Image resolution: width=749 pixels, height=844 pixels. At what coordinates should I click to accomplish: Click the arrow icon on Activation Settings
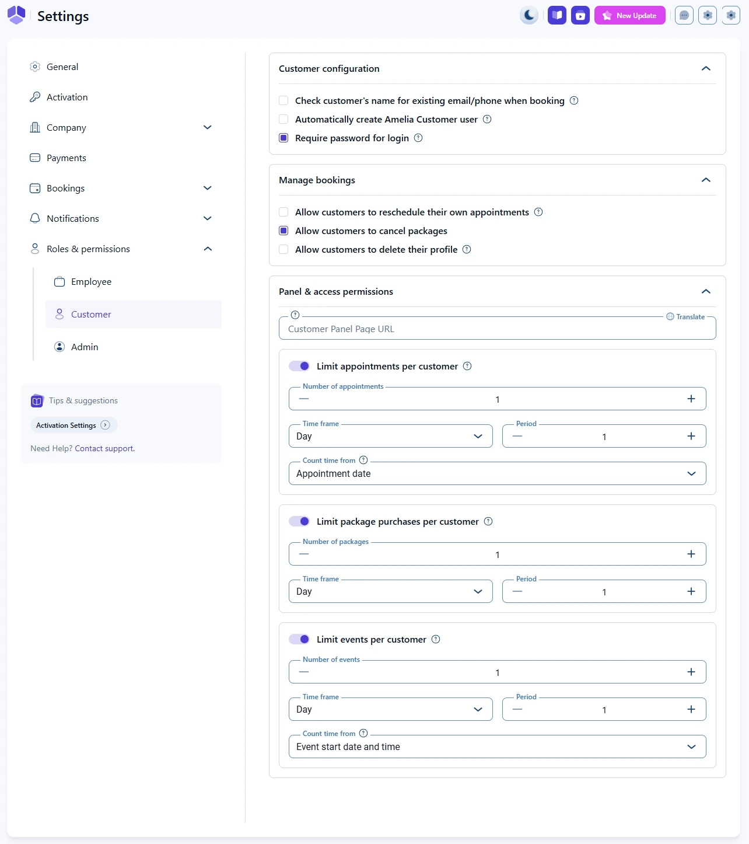(x=105, y=426)
